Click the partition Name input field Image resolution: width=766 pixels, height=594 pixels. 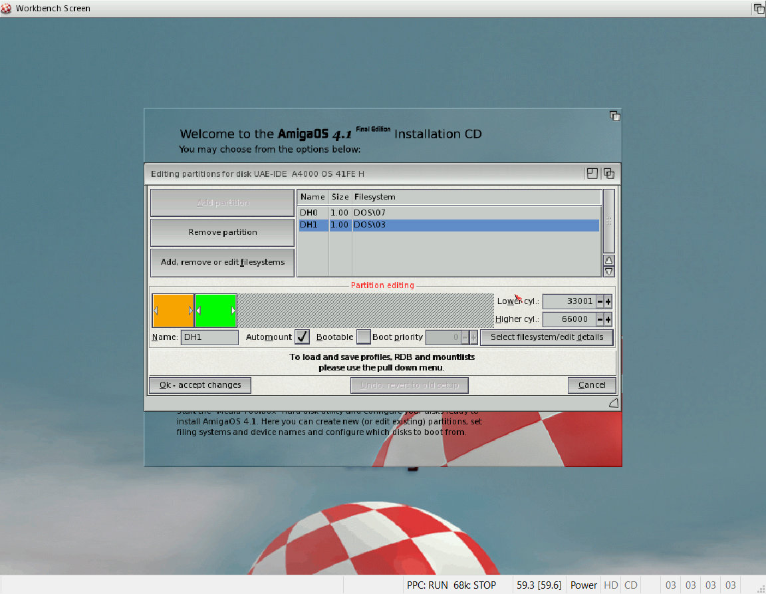click(x=209, y=337)
